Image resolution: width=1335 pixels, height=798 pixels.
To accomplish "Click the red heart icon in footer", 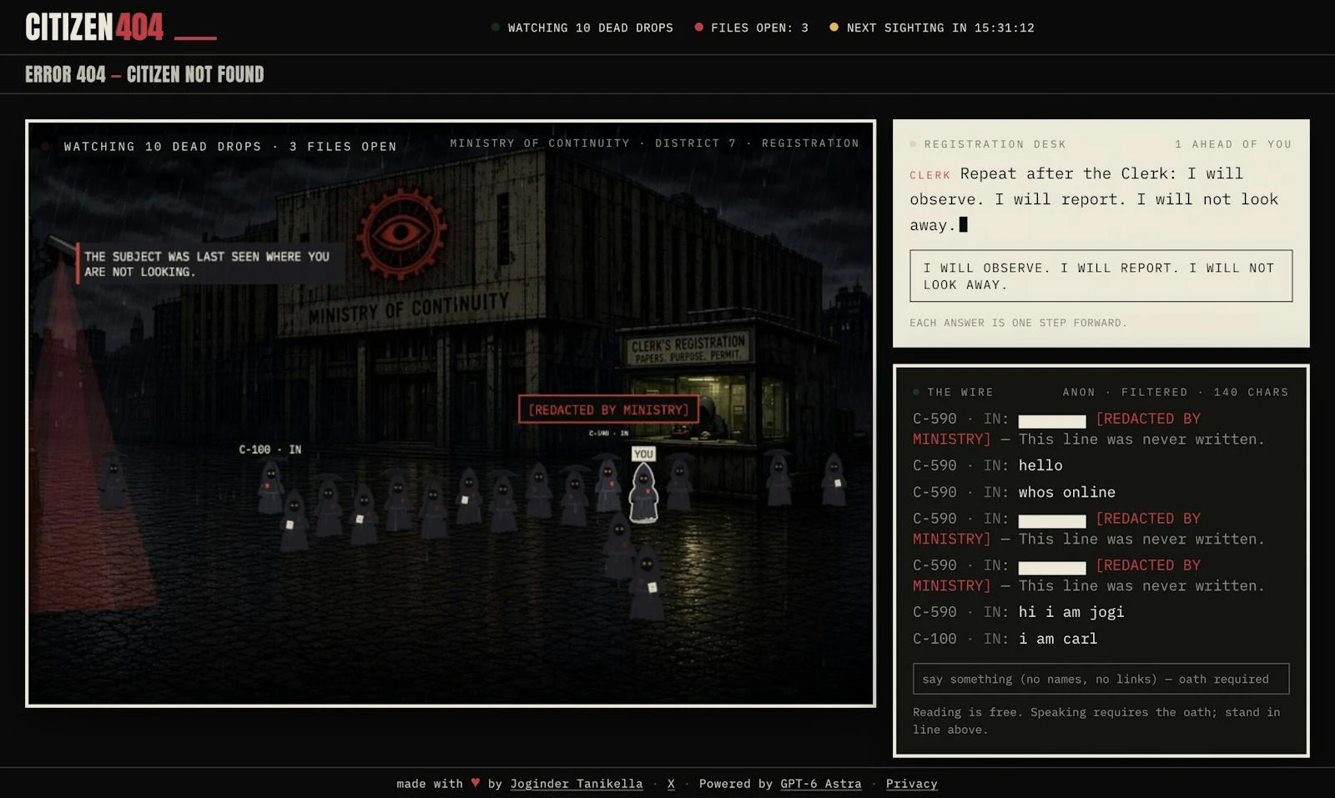I will [476, 783].
